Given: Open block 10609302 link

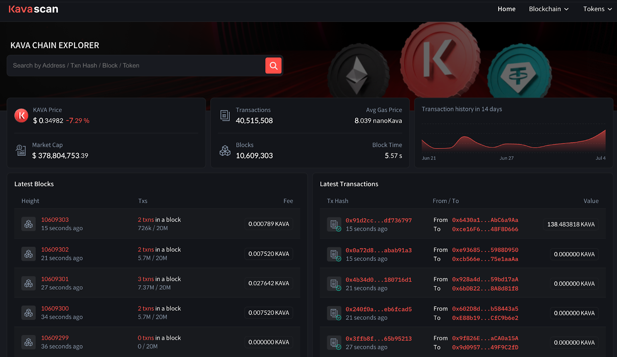Looking at the screenshot, I should click(55, 249).
